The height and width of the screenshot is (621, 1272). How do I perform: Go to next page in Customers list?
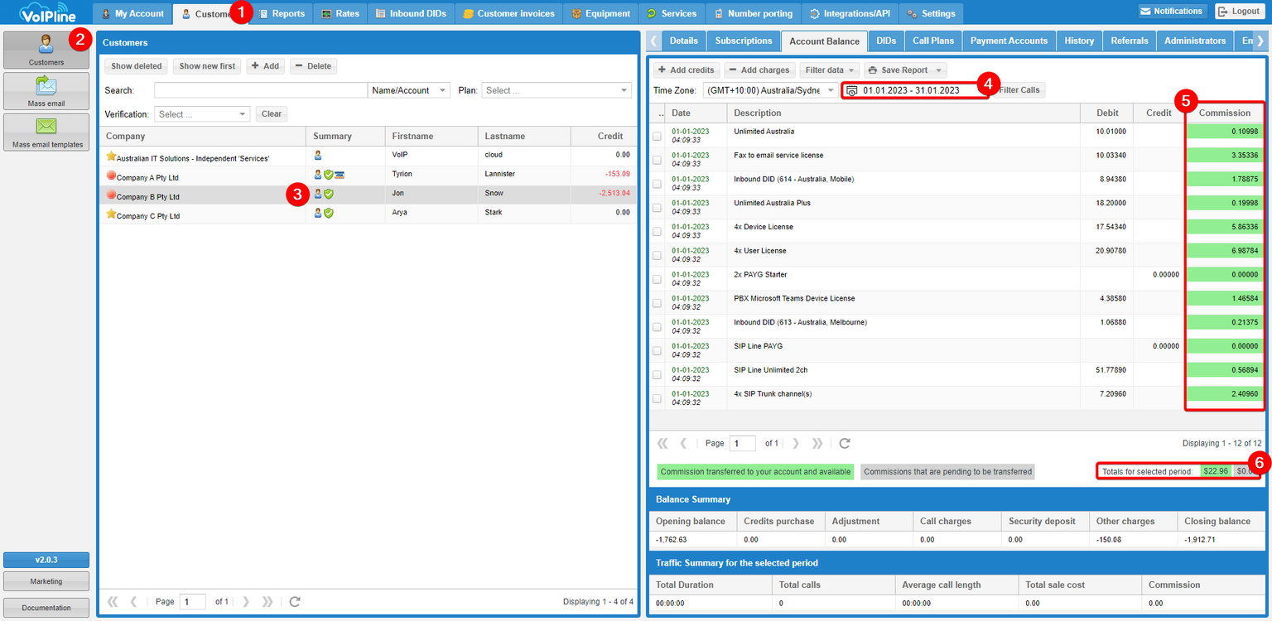pyautogui.click(x=246, y=602)
